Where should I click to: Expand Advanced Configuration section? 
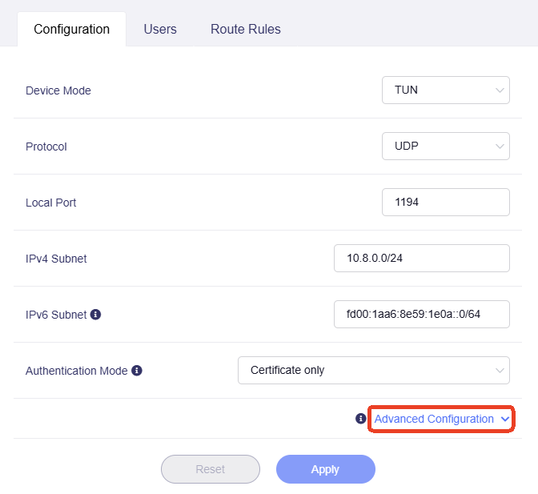[x=434, y=419]
